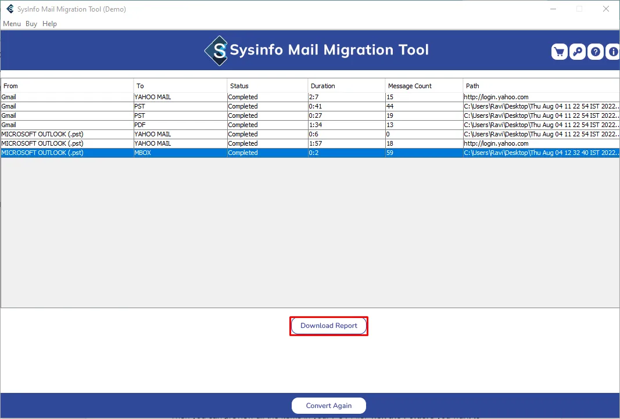Click the Duration column header

pyautogui.click(x=346, y=86)
